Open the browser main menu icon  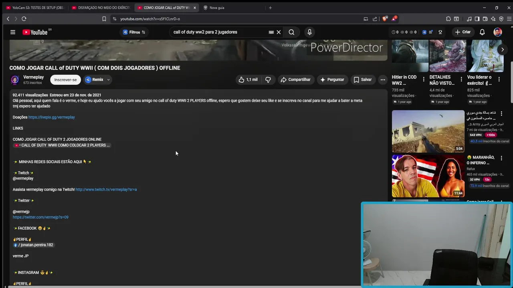[x=509, y=19]
